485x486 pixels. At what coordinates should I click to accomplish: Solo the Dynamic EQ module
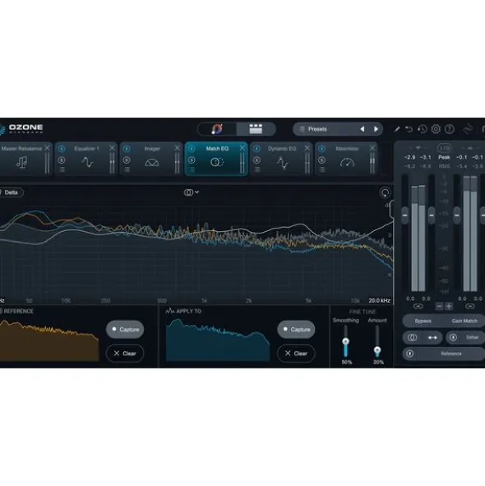(x=256, y=160)
